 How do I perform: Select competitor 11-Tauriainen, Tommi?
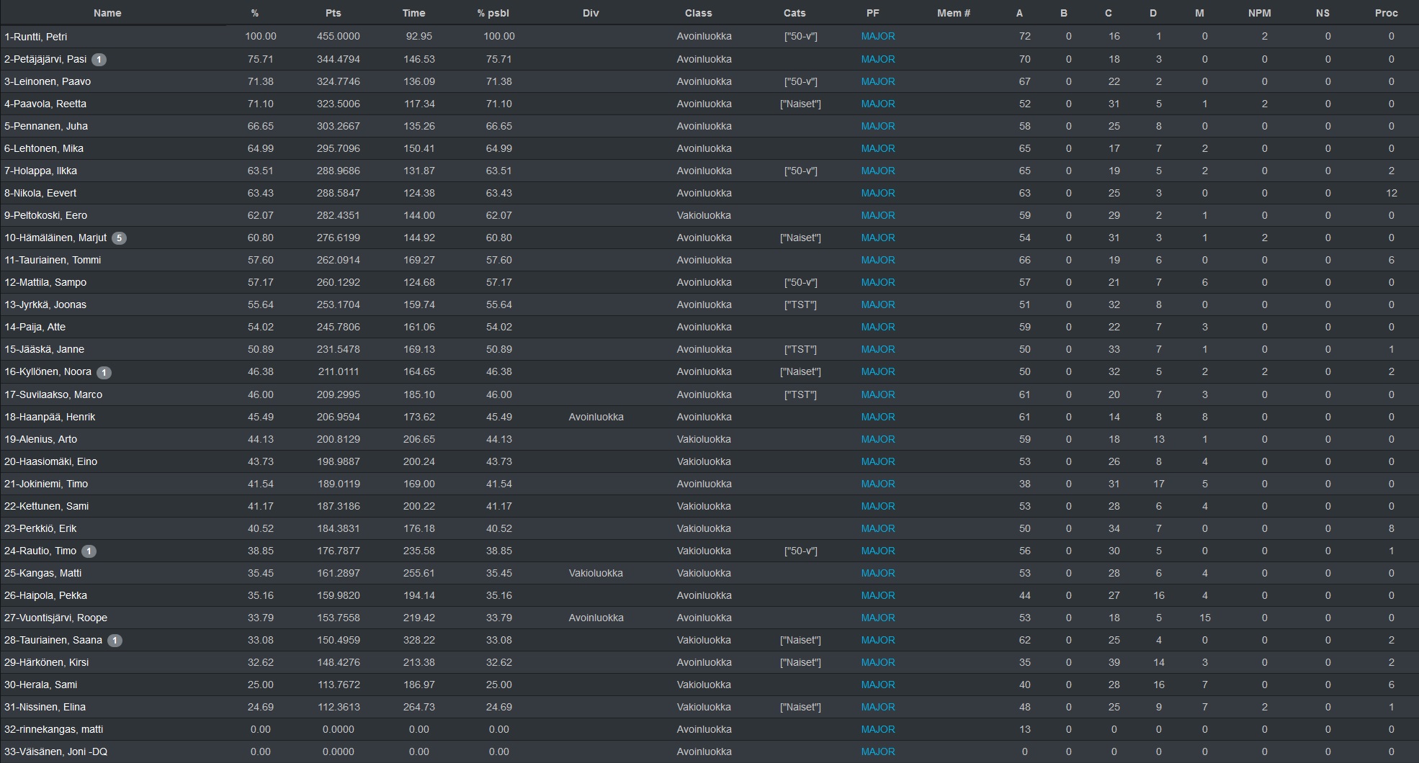coord(53,260)
